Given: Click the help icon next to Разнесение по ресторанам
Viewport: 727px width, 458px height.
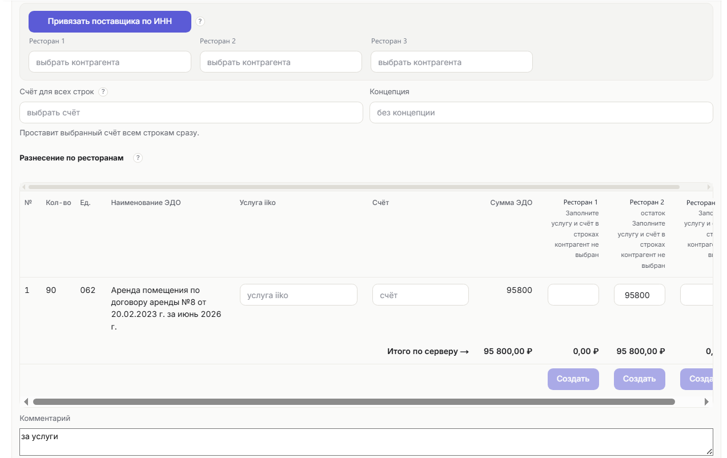Looking at the screenshot, I should 138,158.
